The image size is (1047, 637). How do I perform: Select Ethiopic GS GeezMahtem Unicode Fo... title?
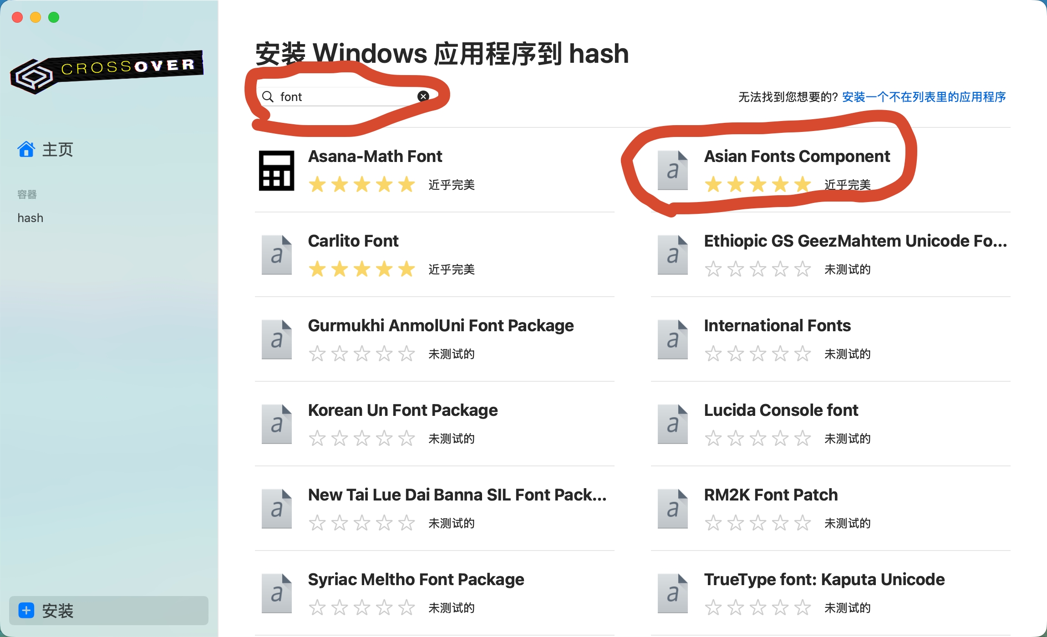(x=855, y=241)
